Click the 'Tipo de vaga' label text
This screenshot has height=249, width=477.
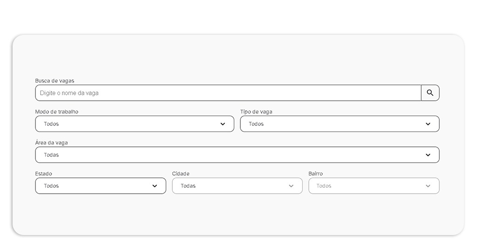click(256, 112)
